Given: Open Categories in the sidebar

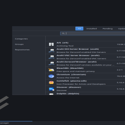Looking at the screenshot, I should [21, 39].
